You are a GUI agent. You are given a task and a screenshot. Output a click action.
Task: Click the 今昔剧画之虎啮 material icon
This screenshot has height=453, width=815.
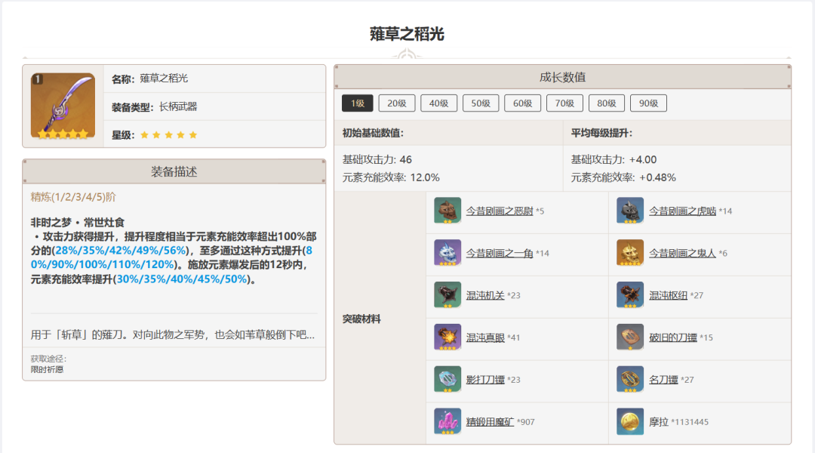630,211
